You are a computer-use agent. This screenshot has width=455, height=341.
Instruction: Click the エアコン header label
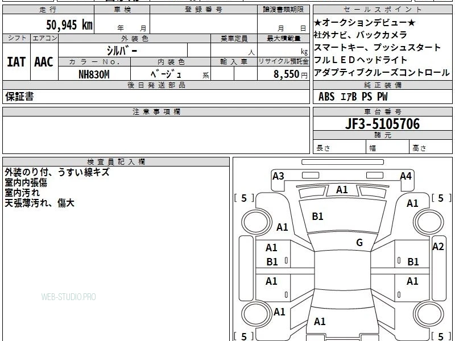44,38
